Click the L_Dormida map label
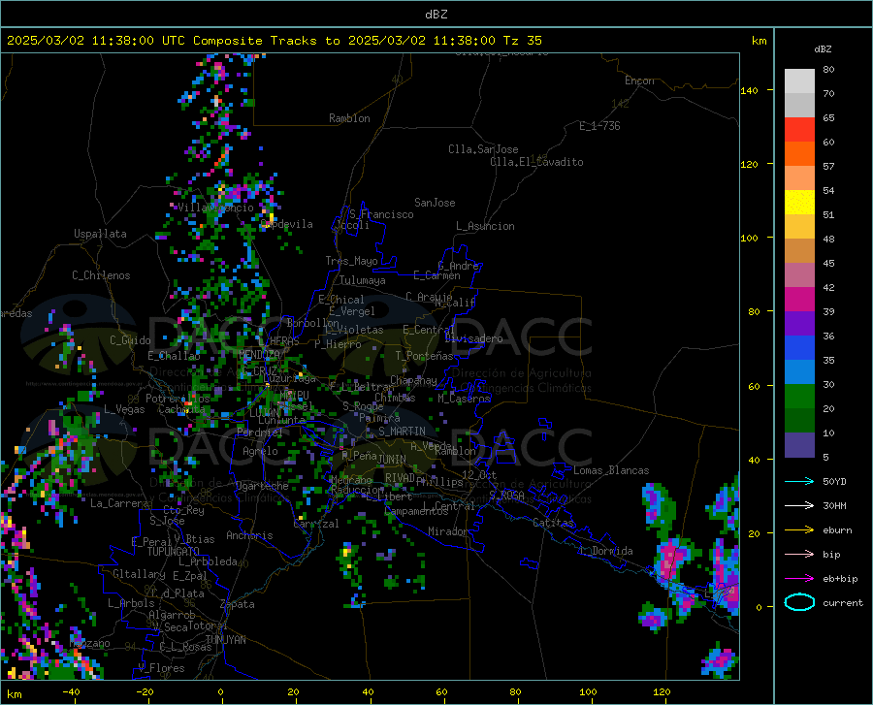This screenshot has width=873, height=705. point(605,551)
